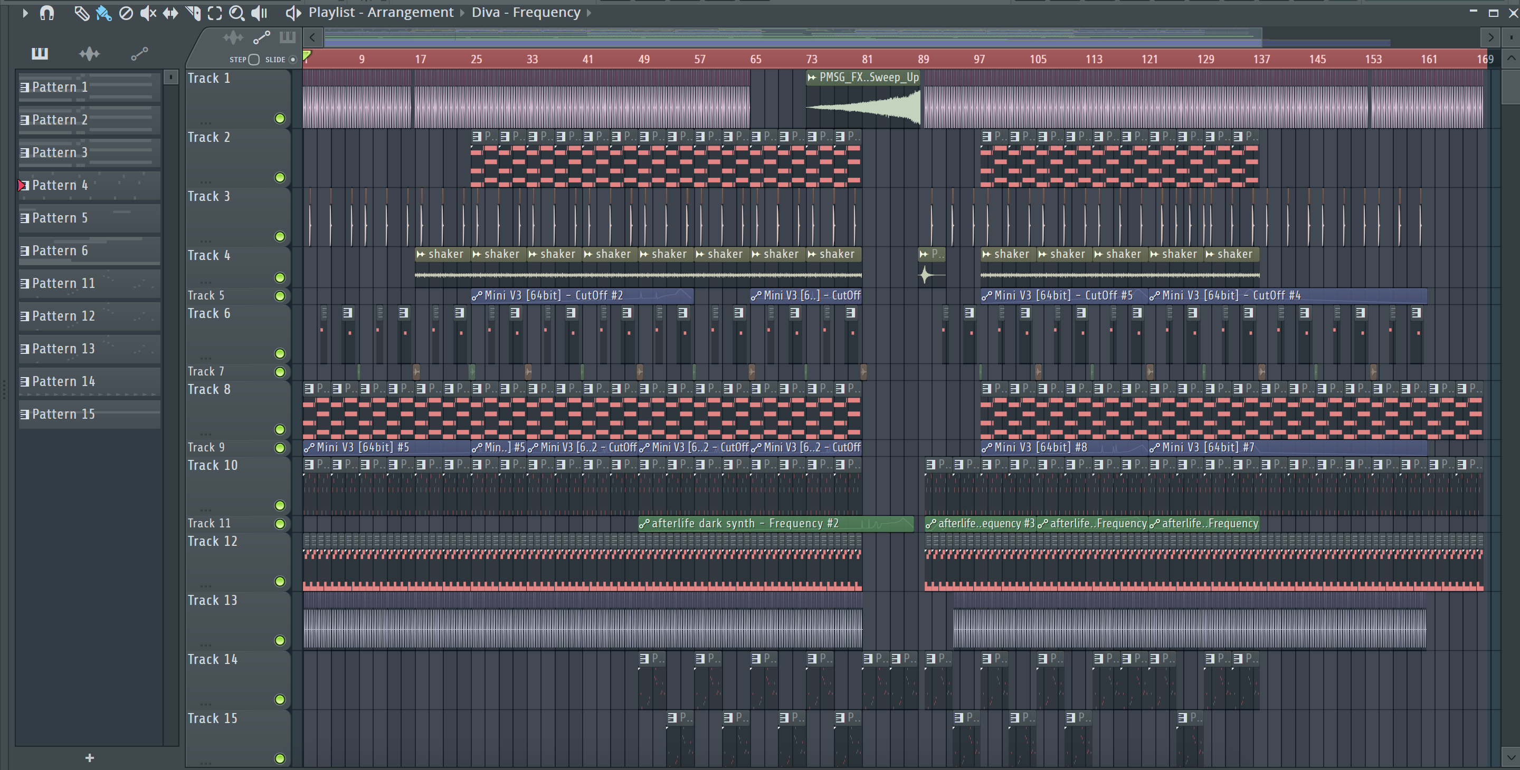Mute Track 4 via its green LED

[x=280, y=278]
